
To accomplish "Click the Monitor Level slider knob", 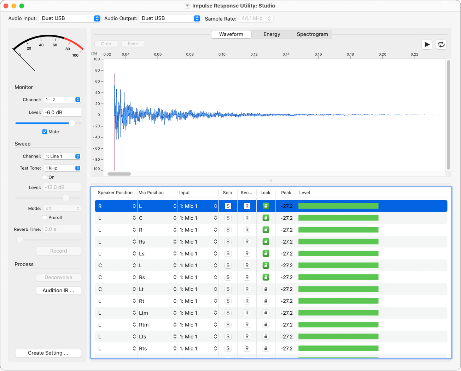I will (x=72, y=123).
